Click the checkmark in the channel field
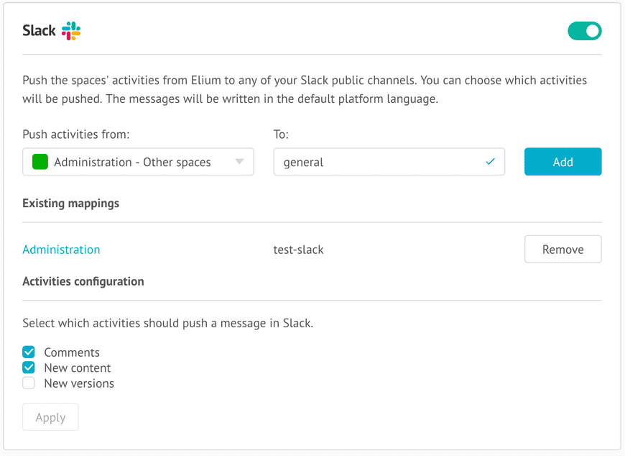This screenshot has height=456, width=625. (x=490, y=162)
